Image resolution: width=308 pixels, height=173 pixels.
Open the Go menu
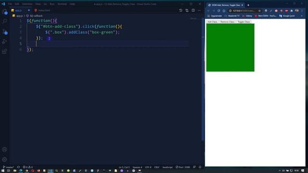coord(45,4)
